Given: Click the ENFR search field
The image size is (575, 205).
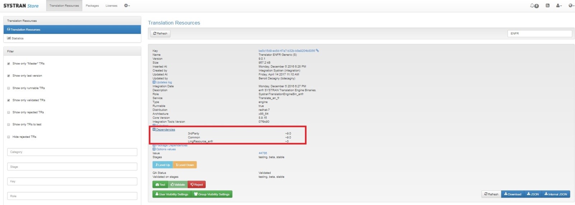Looking at the screenshot, I should 540,33.
